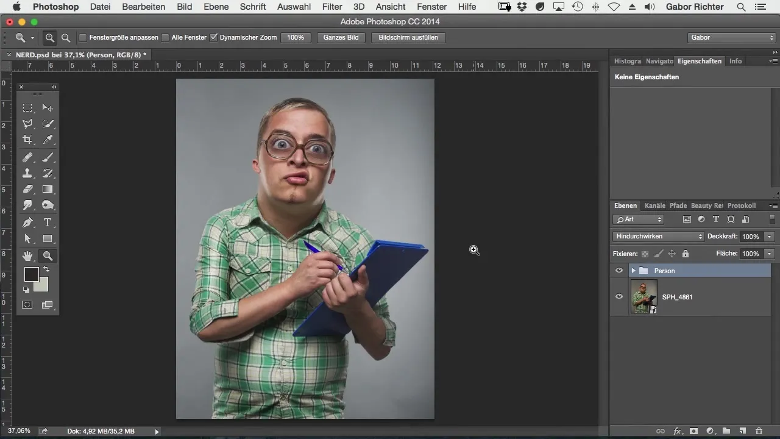
Task: Select the Brush tool
Action: click(x=48, y=157)
